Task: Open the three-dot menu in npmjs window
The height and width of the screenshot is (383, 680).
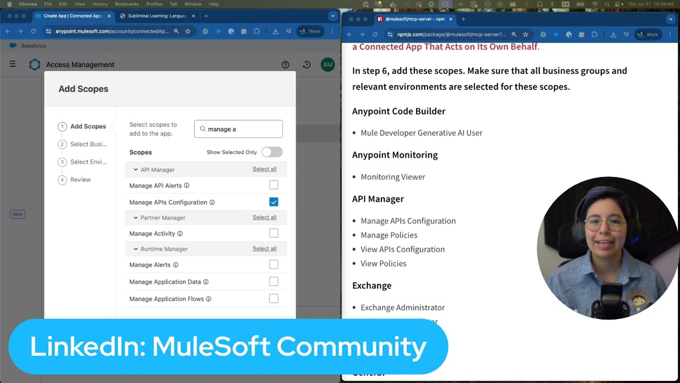Action: [670, 35]
